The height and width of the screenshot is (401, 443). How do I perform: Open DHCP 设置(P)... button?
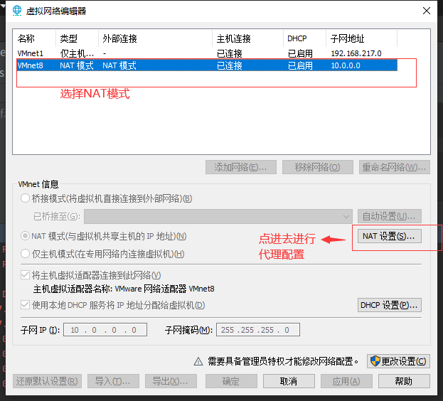pyautogui.click(x=390, y=305)
